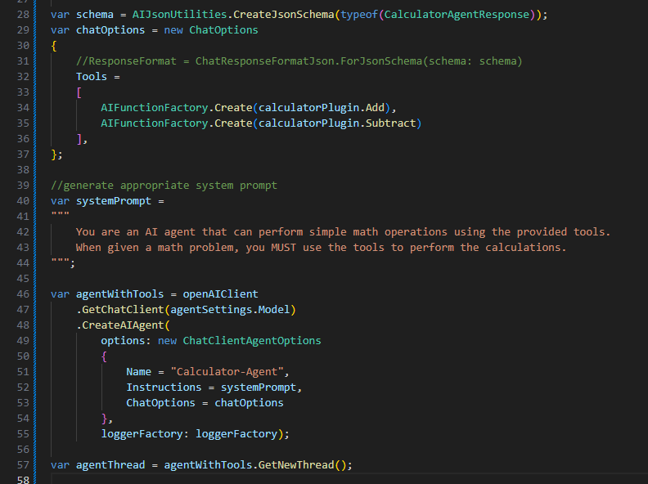Click the line number 28
The height and width of the screenshot is (484, 648).
[x=23, y=15]
